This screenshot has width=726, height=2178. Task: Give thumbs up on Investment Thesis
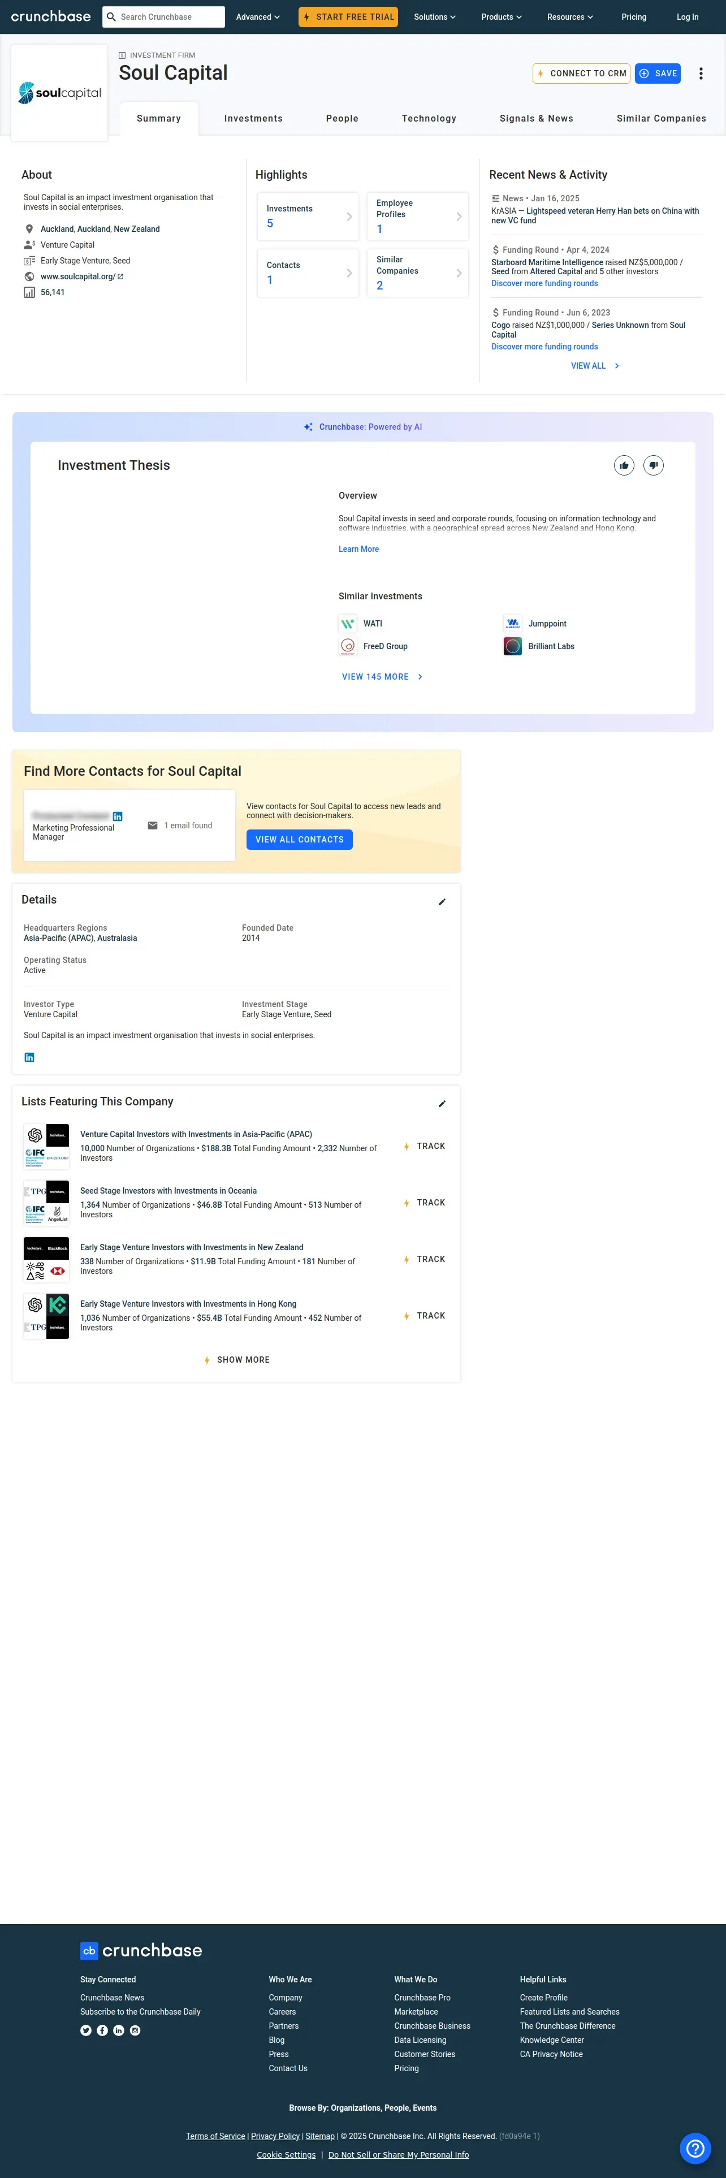pyautogui.click(x=624, y=465)
